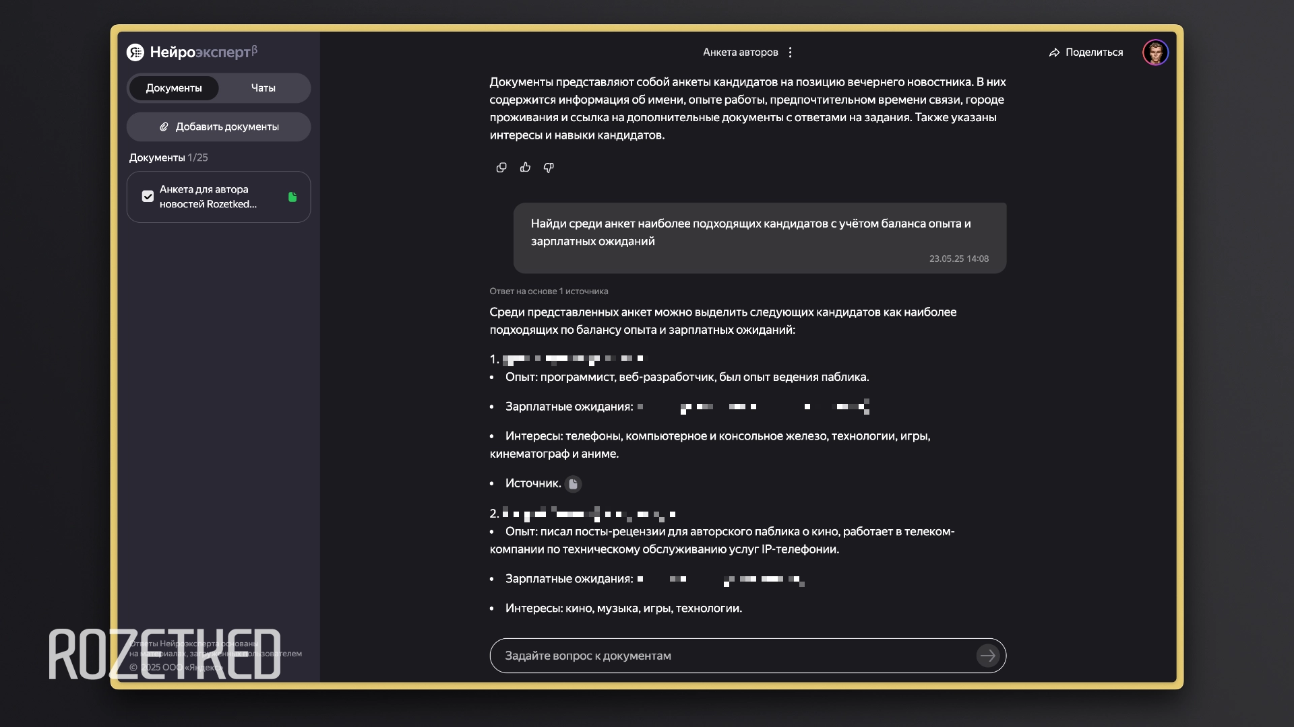Click the Поделиться share button
Image resolution: width=1294 pixels, height=727 pixels.
coord(1086,53)
